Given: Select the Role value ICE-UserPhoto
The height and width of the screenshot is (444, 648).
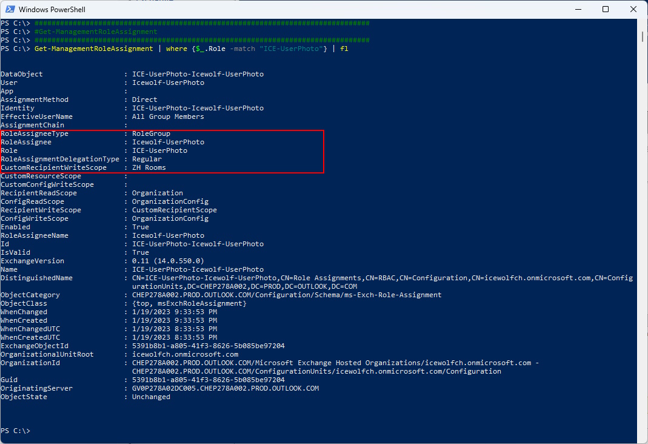Looking at the screenshot, I should point(159,150).
